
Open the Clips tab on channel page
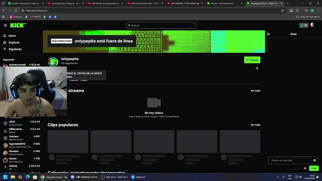tap(84, 80)
